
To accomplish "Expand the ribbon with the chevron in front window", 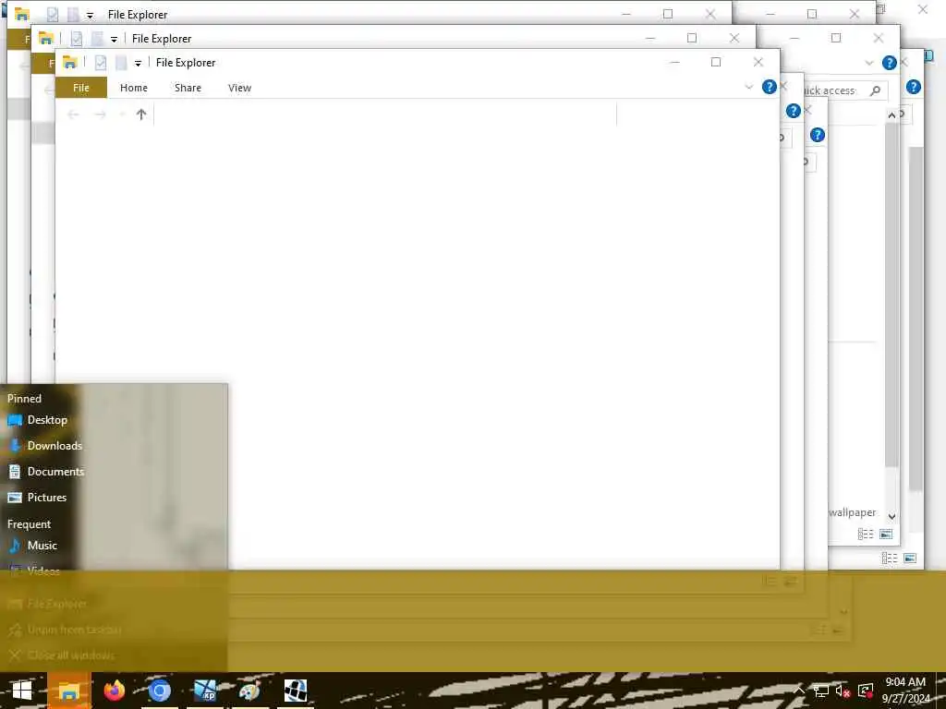I will [x=748, y=87].
